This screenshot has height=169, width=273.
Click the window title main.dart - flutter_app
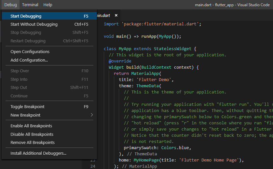(232, 5)
